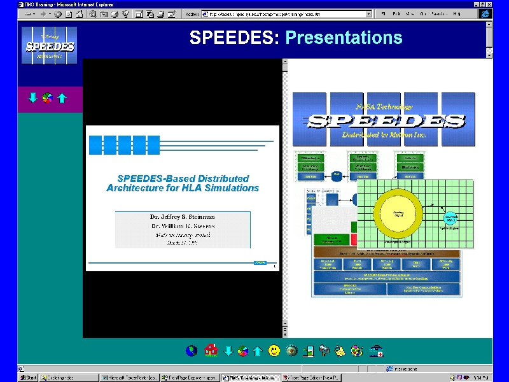
Task: Click the open door exit icon
Action: tap(309, 351)
